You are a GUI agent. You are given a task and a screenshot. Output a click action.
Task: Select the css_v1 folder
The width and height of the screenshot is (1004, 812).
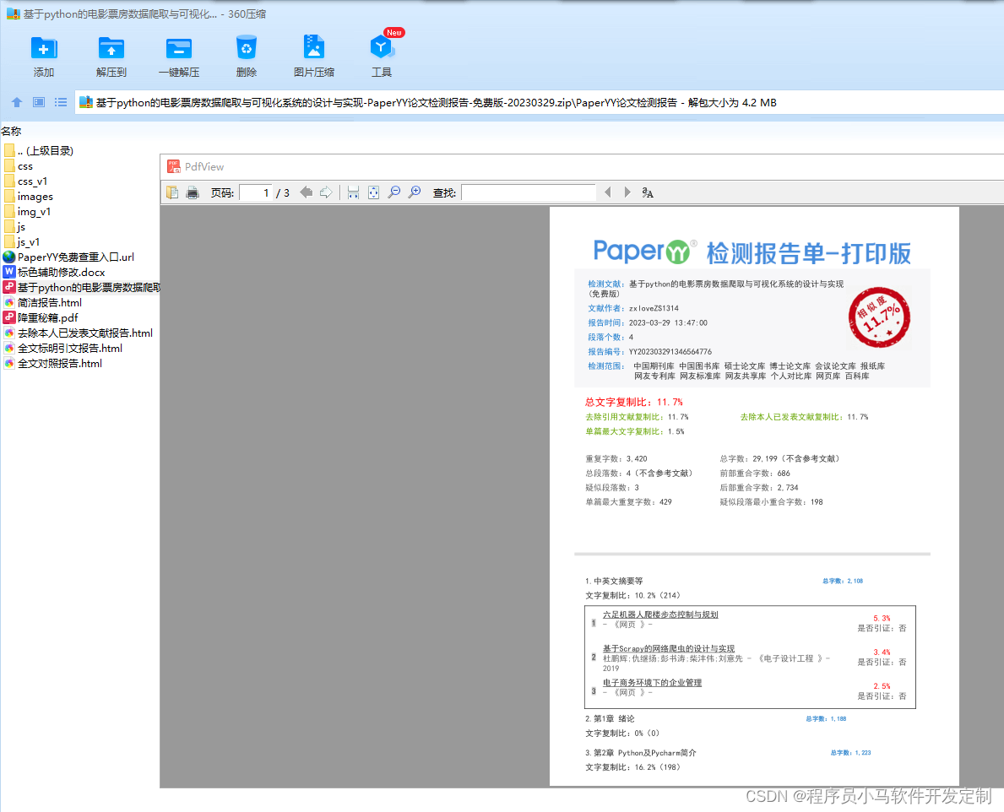pos(25,181)
